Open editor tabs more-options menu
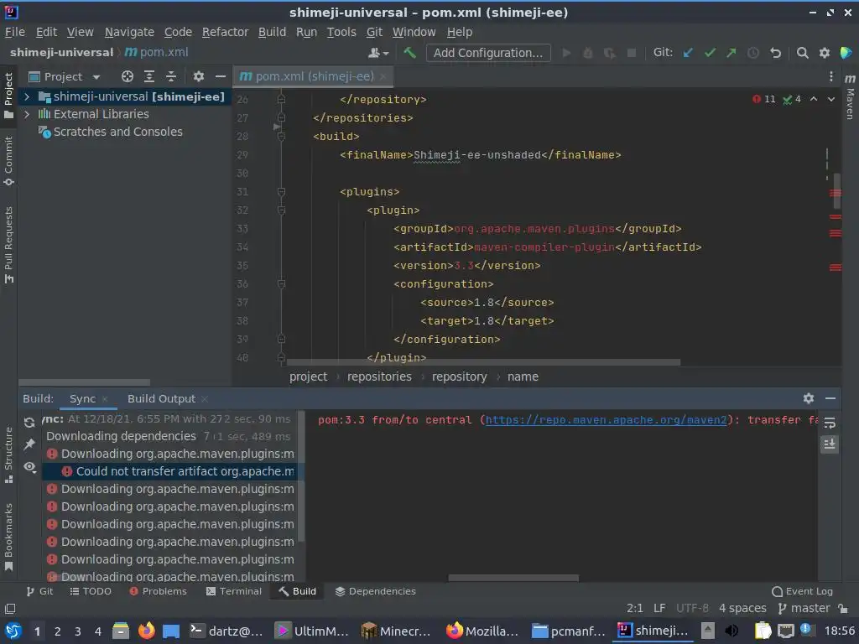 [x=831, y=76]
